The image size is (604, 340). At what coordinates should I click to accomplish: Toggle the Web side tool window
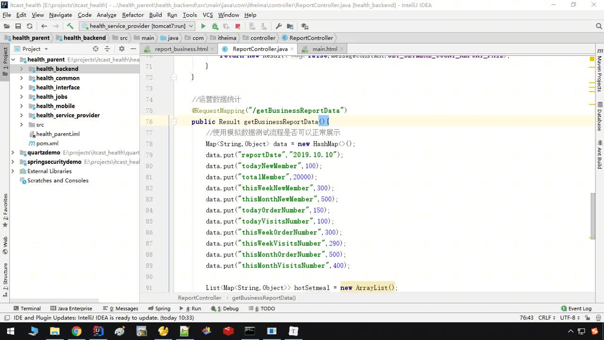point(5,245)
